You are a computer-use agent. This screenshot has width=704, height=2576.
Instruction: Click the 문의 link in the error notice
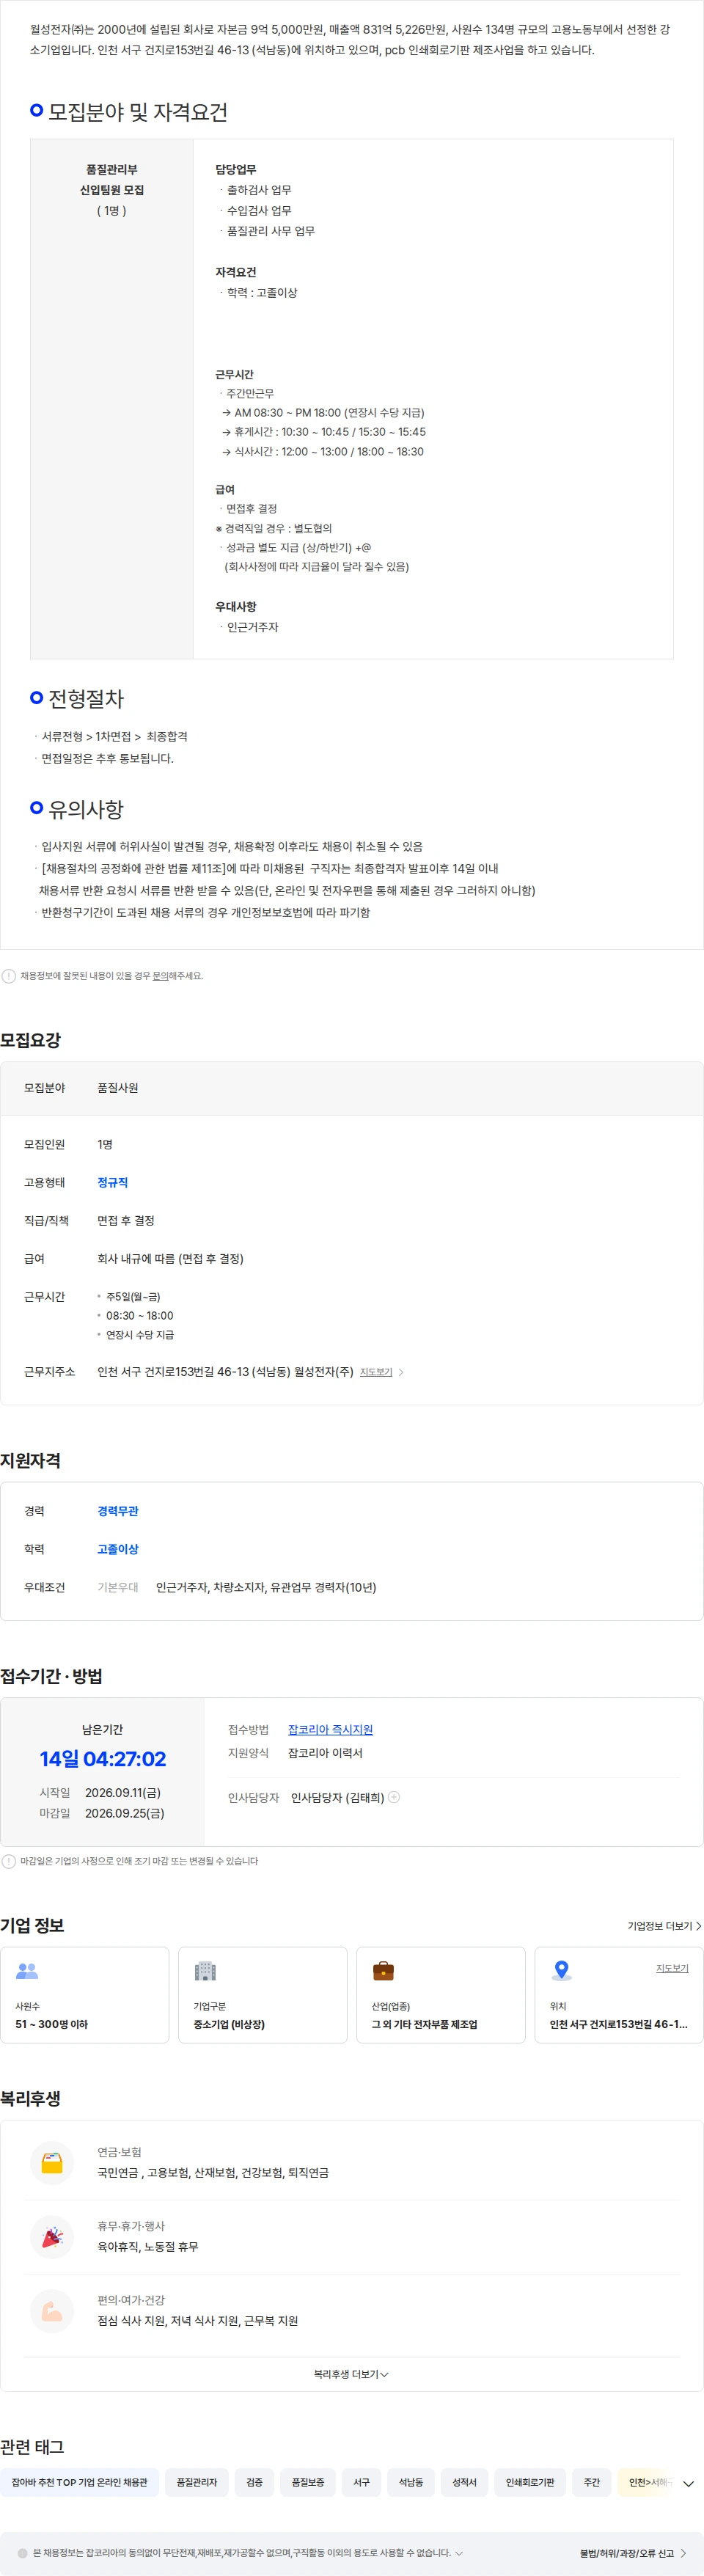click(x=160, y=976)
